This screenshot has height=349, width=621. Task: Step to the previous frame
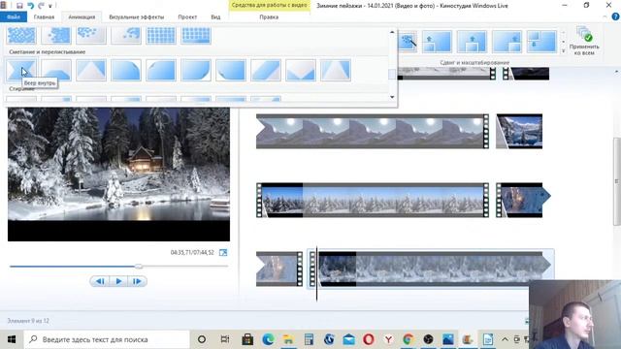point(100,281)
